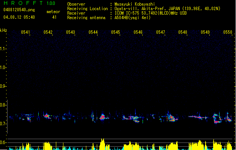Click the yellow intensity bars below 0542
The width and height of the screenshot is (236, 150).
tap(47, 146)
